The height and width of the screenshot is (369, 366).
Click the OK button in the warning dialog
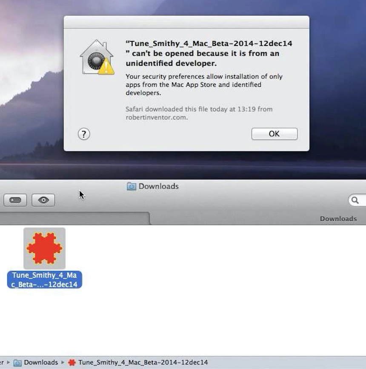click(274, 134)
